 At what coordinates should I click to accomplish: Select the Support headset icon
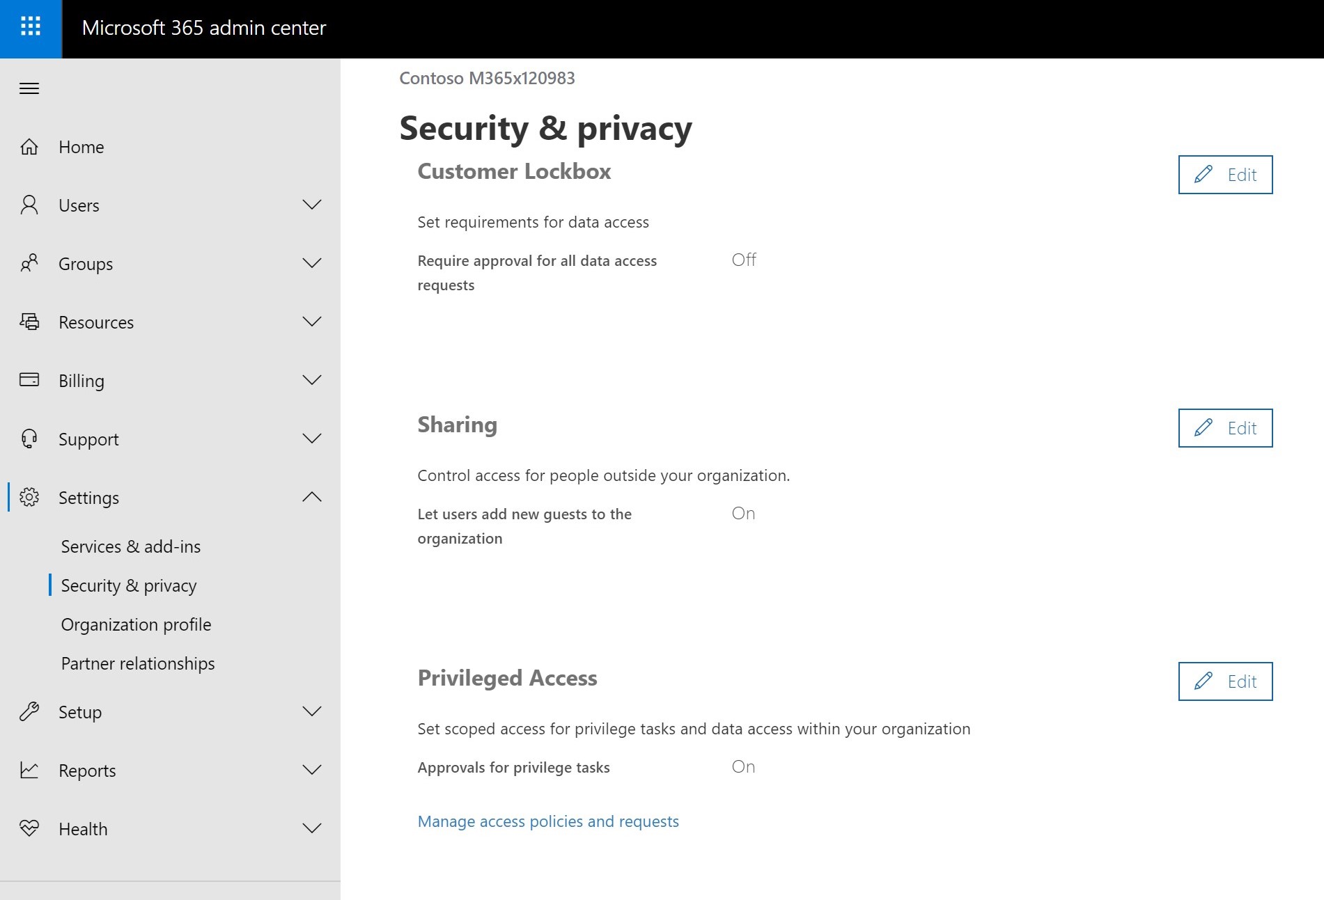(29, 439)
